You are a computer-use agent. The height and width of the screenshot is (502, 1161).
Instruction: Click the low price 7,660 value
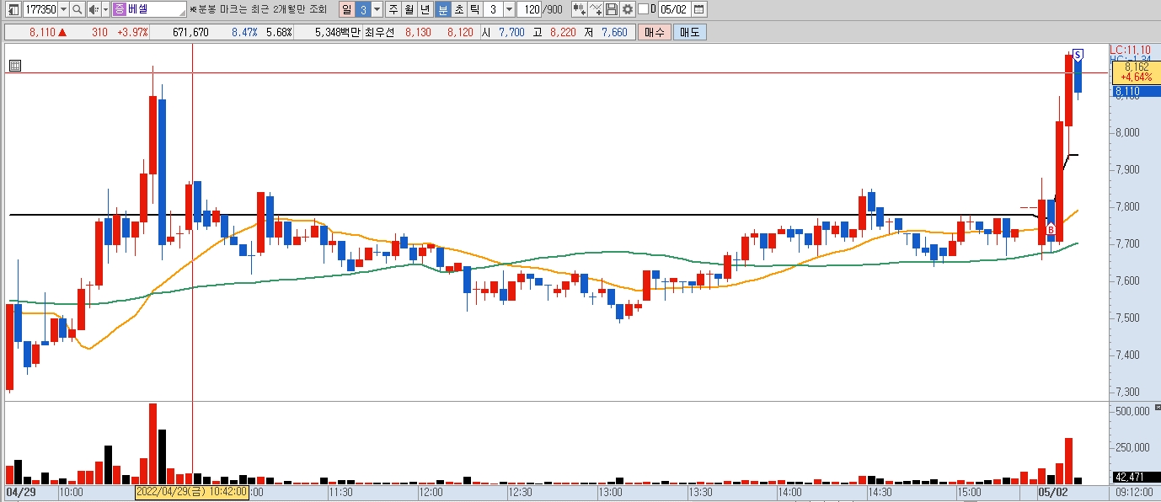pyautogui.click(x=613, y=32)
